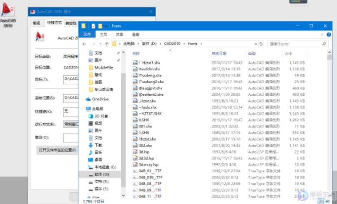Open 3D 对象 in navigation pane
This screenshot has height=204, width=337.
tap(101, 116)
